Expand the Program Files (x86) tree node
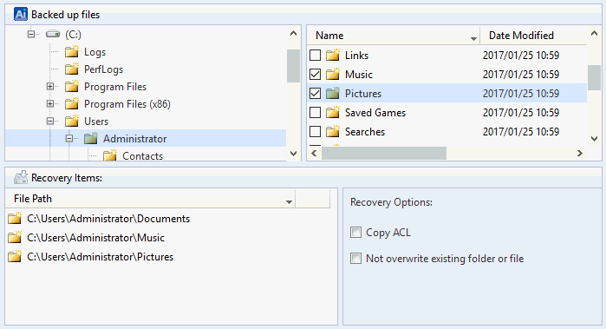Viewport: 606px width, 329px height. 50,103
